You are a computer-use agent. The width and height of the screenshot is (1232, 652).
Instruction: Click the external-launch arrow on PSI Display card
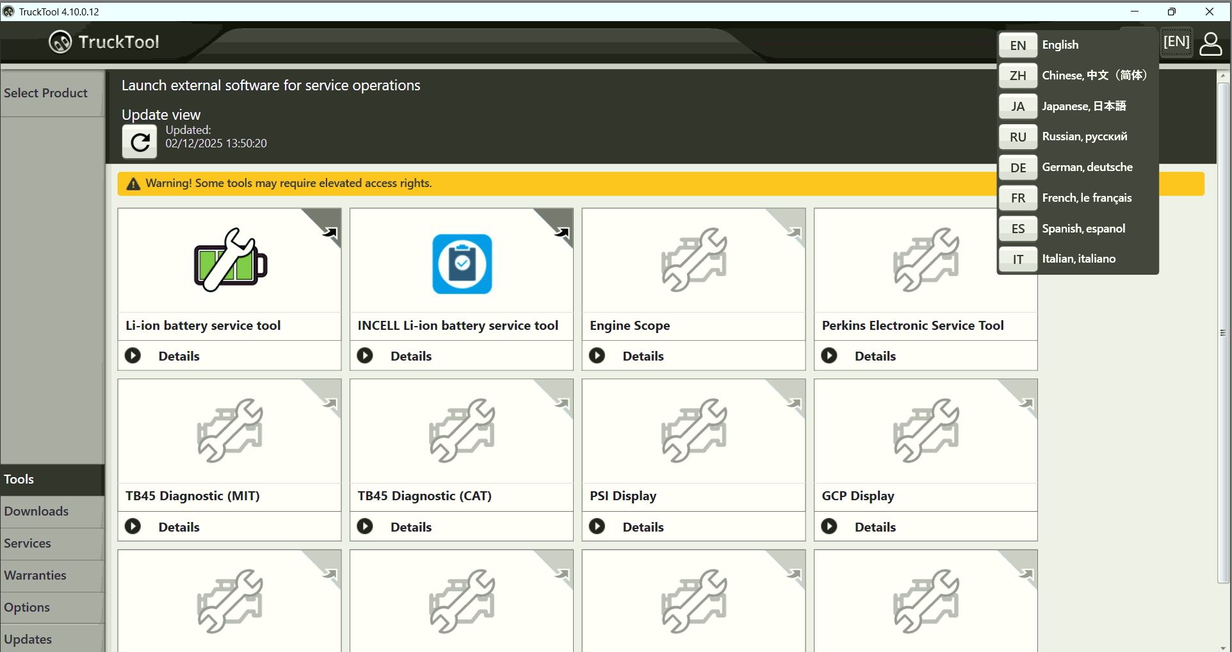(794, 404)
